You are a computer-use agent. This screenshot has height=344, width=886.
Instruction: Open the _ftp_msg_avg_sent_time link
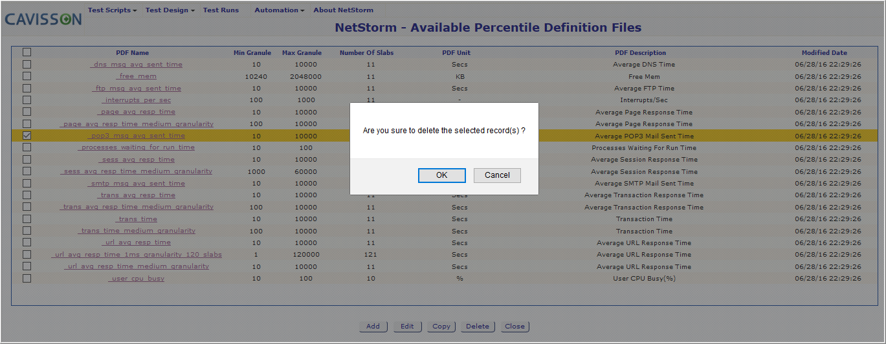pyautogui.click(x=136, y=89)
